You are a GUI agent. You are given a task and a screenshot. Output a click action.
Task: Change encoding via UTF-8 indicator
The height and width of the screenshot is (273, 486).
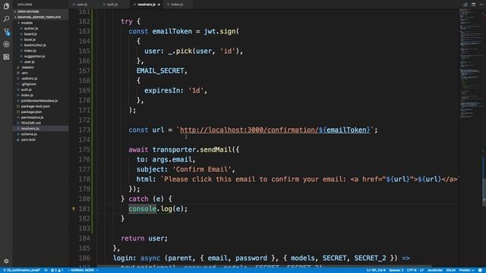tap(412, 270)
